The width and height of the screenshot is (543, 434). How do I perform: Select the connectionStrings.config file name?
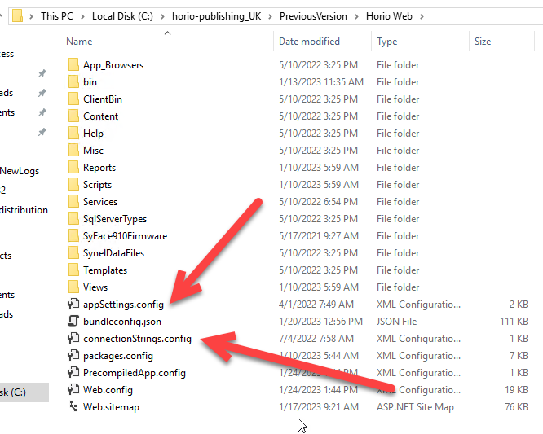pos(137,339)
